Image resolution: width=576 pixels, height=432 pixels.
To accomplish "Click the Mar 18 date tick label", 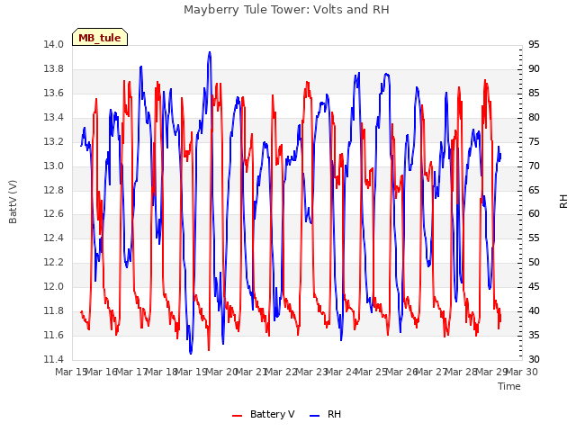I will (162, 372).
